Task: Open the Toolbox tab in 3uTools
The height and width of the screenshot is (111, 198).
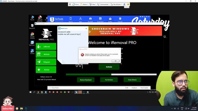Action: tap(110, 19)
